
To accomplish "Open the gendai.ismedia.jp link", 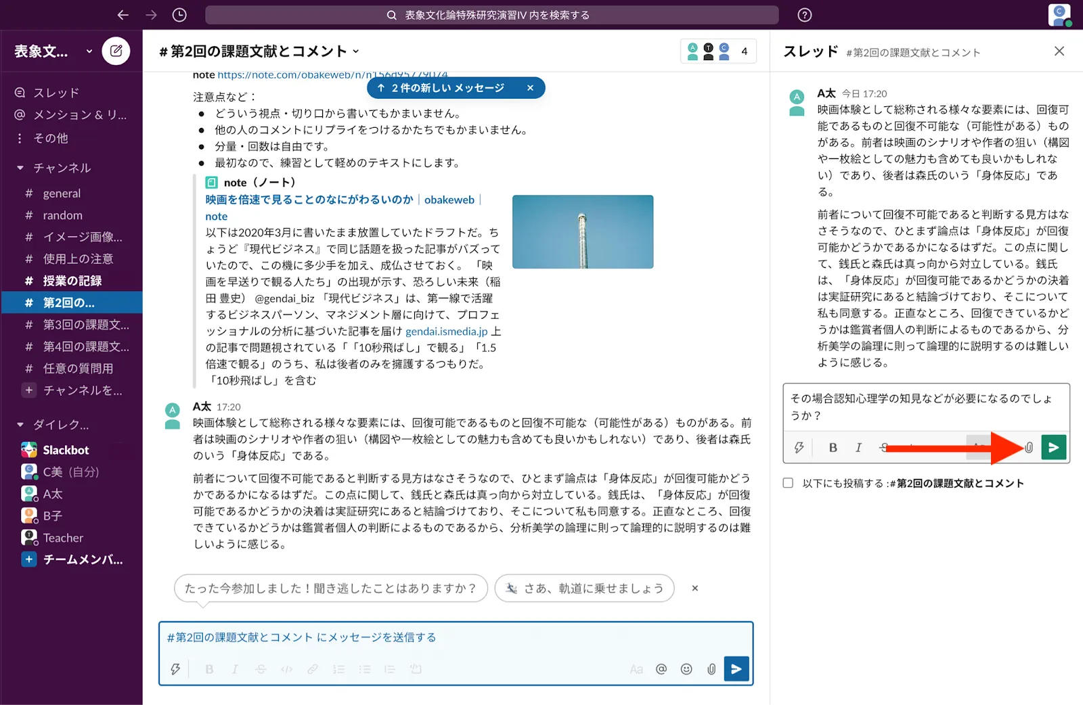I will pyautogui.click(x=446, y=332).
